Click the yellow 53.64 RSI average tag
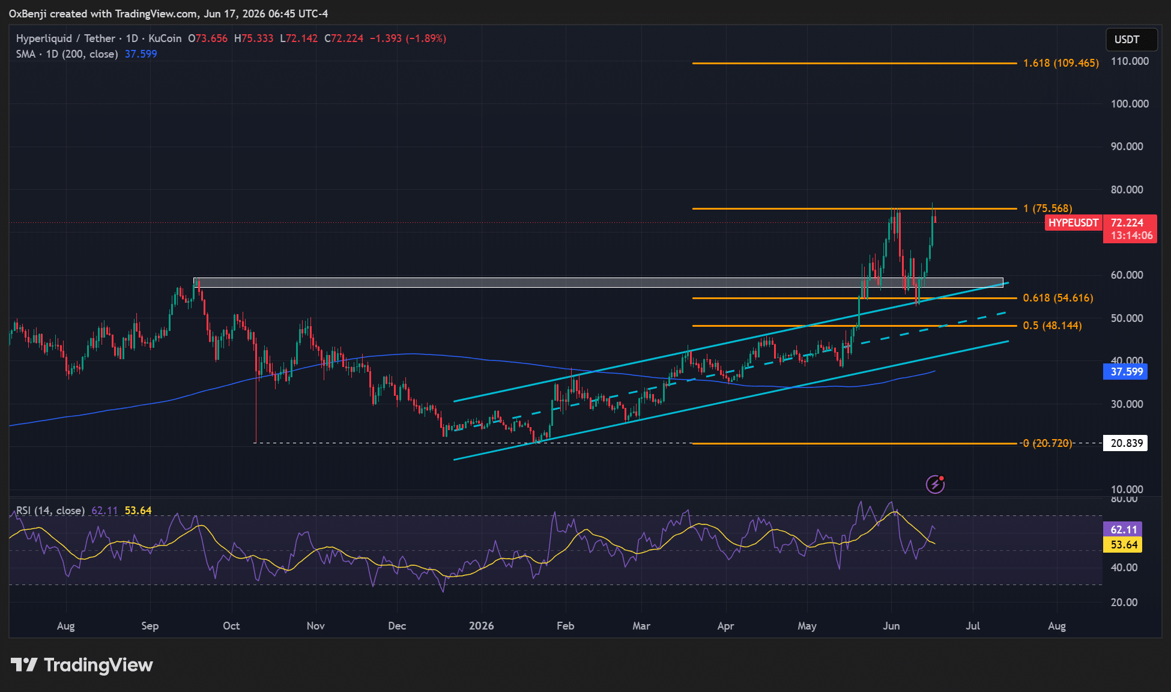 pyautogui.click(x=1122, y=545)
